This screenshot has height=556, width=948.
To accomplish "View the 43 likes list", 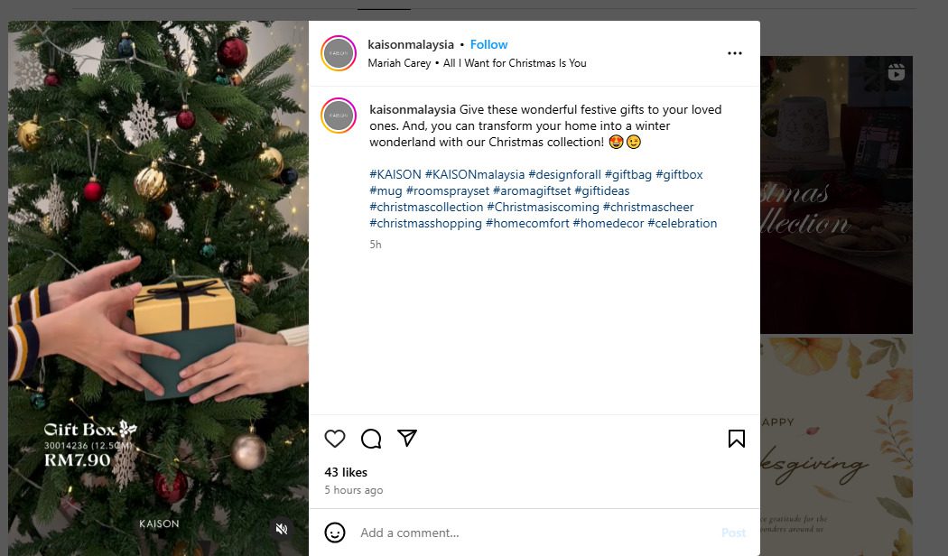I will click(x=346, y=472).
